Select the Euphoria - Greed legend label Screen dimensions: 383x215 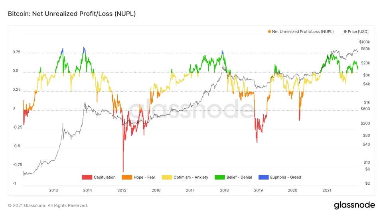coord(286,178)
